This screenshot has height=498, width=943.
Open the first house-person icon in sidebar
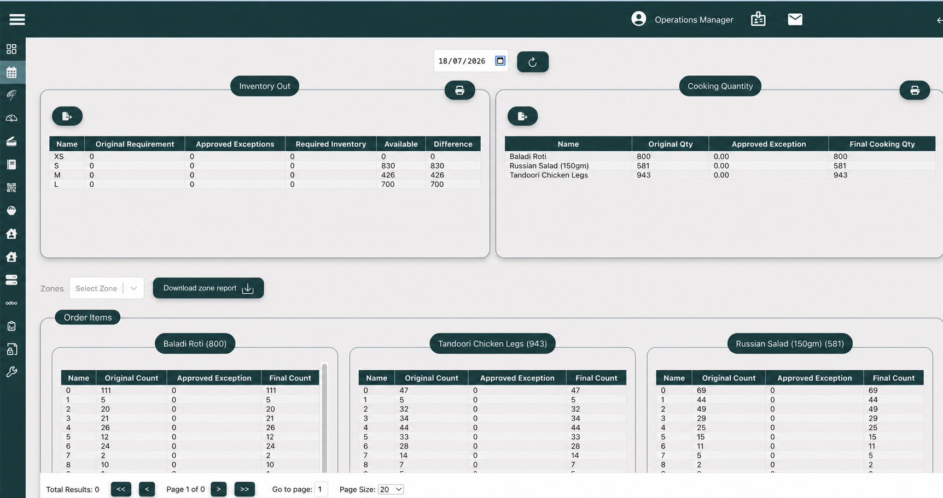(x=11, y=234)
